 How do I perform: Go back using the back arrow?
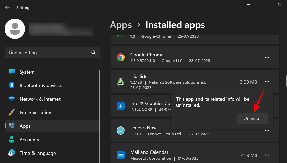pyautogui.click(x=7, y=7)
